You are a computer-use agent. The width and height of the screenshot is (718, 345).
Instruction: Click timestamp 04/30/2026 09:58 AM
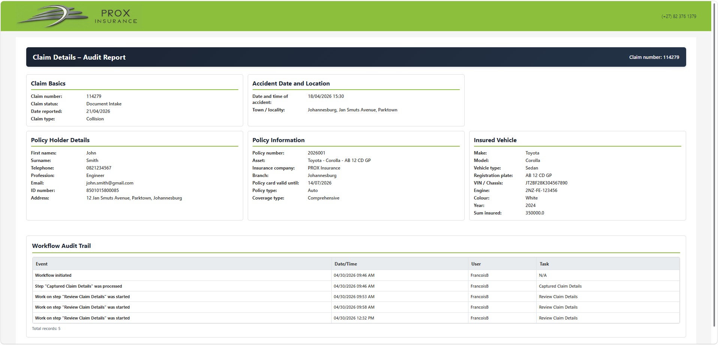click(x=354, y=307)
